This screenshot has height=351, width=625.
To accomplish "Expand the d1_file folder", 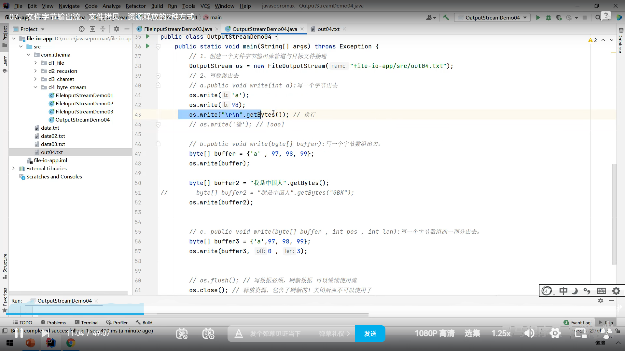I will 35,63.
